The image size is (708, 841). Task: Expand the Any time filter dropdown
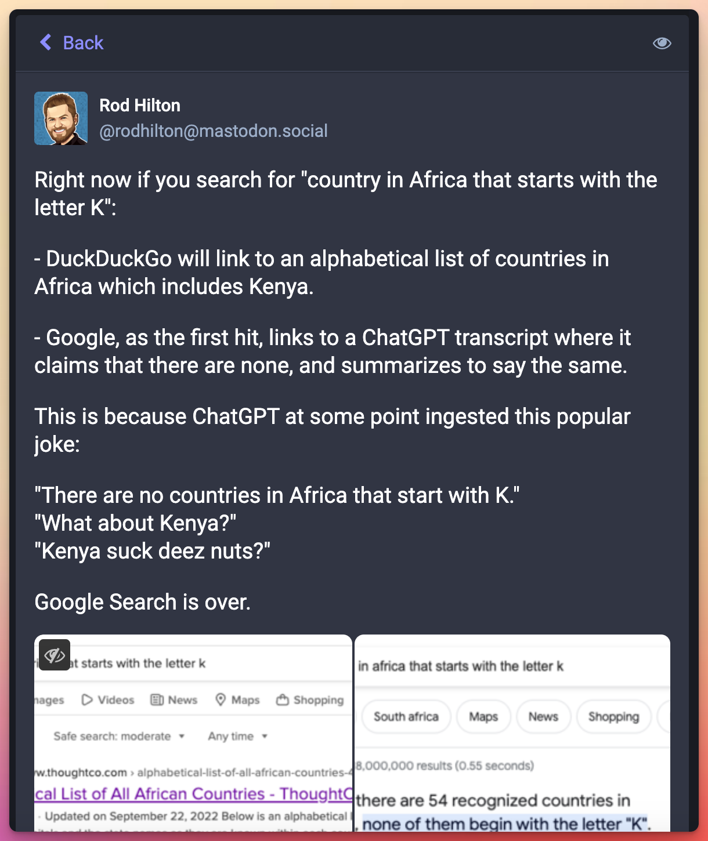tap(237, 736)
